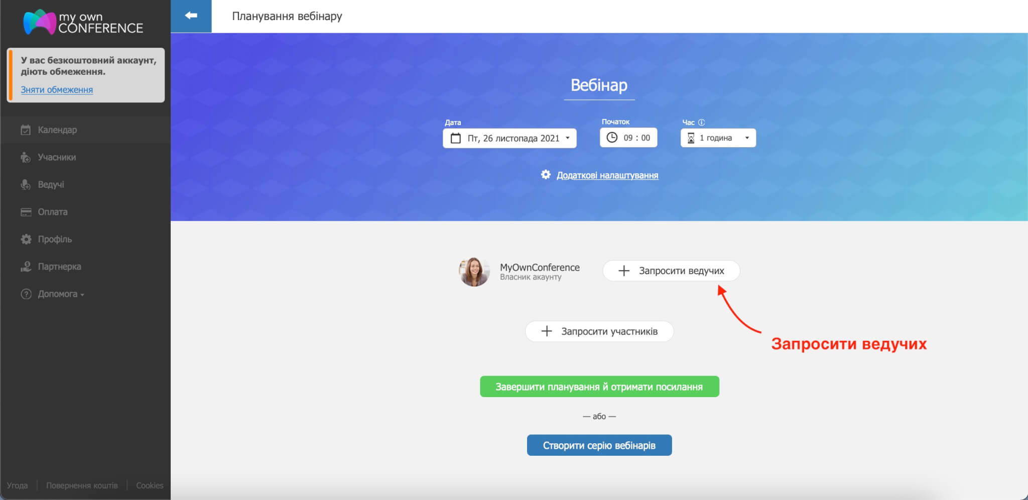The height and width of the screenshot is (500, 1028).
Task: Click the Учасники sidebar icon
Action: pos(26,157)
